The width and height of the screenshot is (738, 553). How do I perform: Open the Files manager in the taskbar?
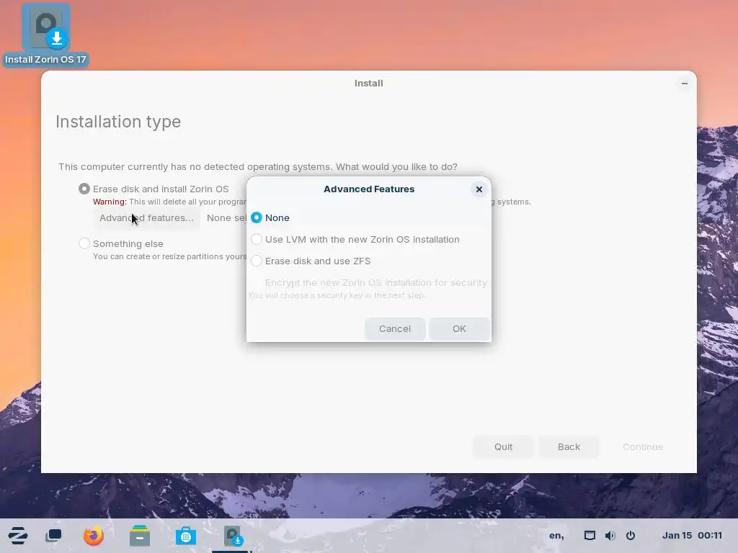tap(139, 536)
